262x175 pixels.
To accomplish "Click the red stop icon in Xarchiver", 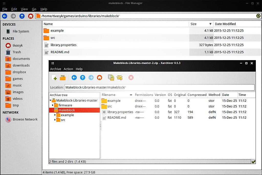I will 131,78.
